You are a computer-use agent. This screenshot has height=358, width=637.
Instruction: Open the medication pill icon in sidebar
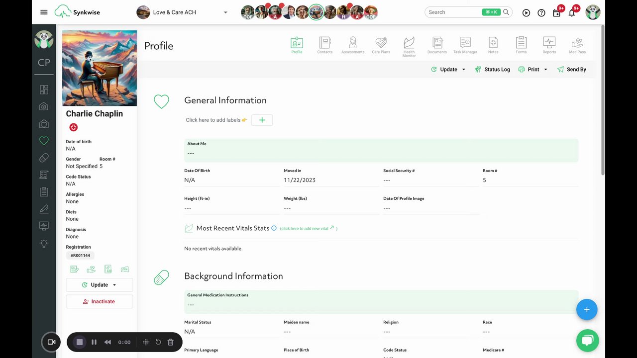pyautogui.click(x=44, y=158)
